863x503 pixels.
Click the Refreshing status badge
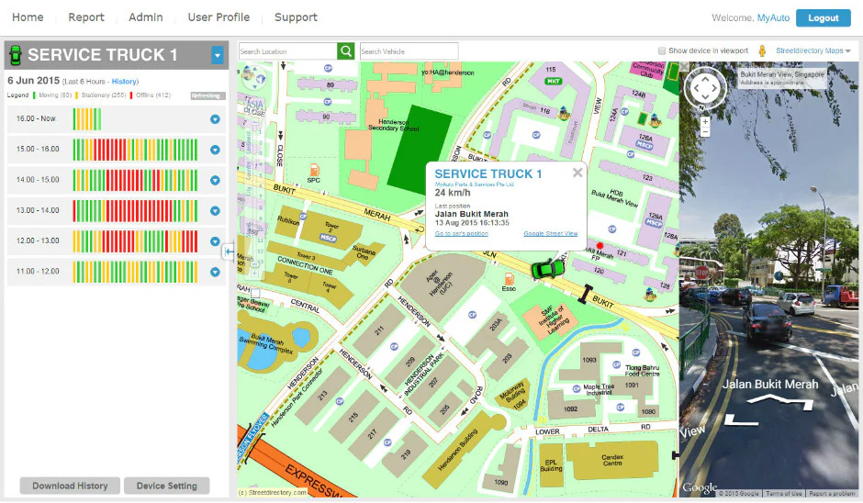207,95
